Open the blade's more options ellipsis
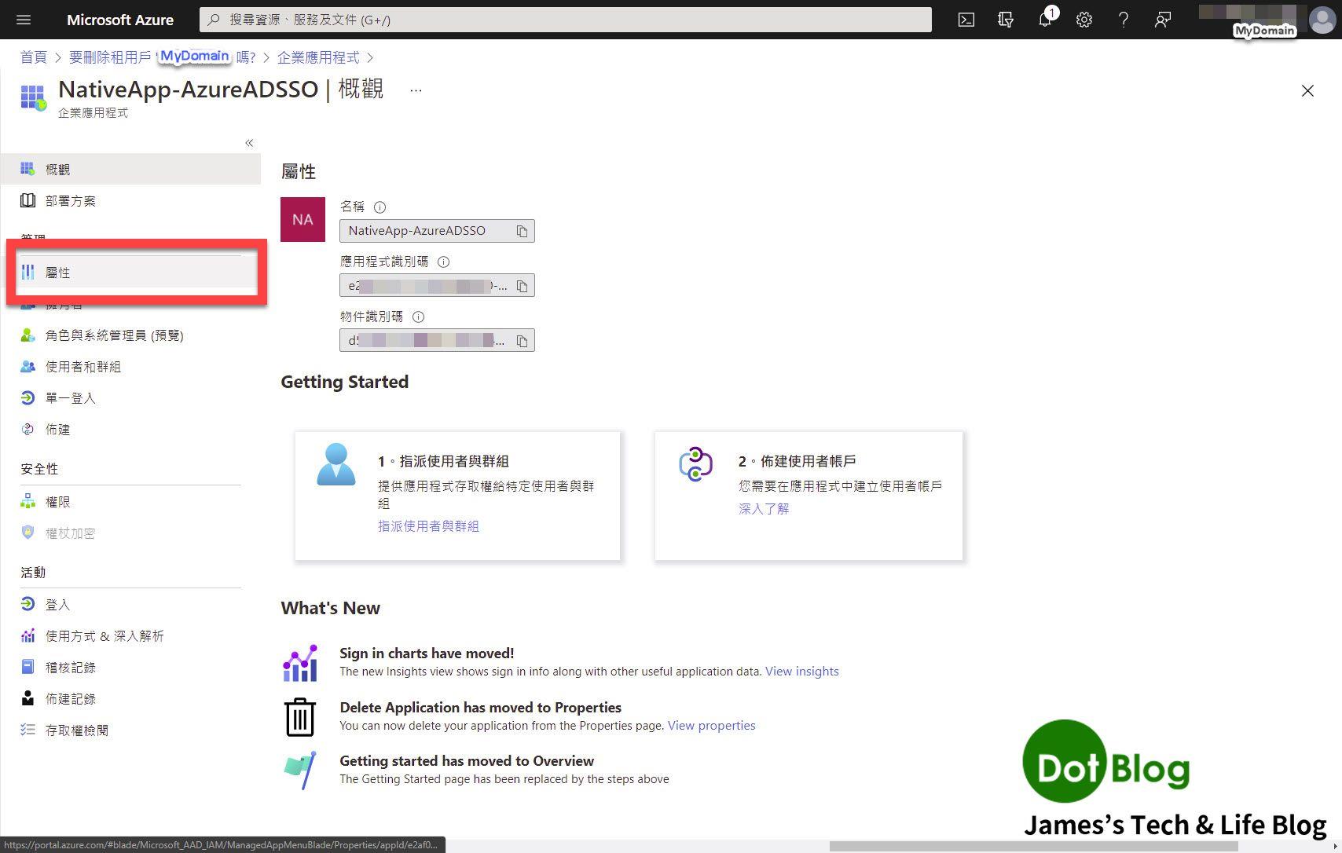1342x853 pixels. 416,90
